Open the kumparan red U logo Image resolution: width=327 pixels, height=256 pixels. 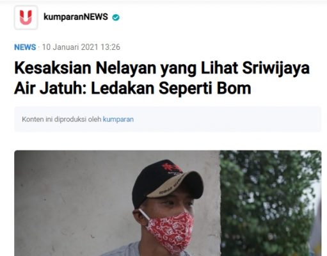pyautogui.click(x=26, y=17)
